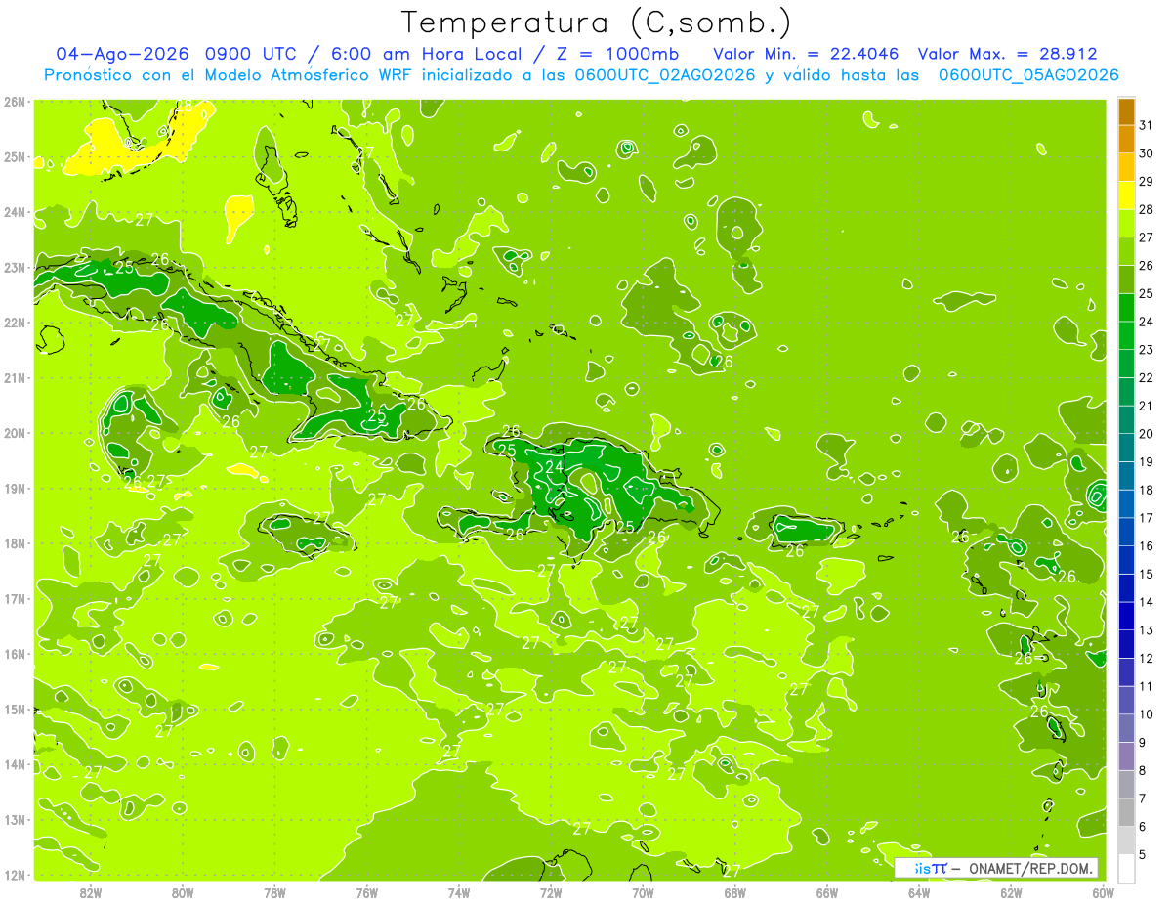Click the color scale label "15"
Screen dimensions: 1172x906
[1147, 575]
